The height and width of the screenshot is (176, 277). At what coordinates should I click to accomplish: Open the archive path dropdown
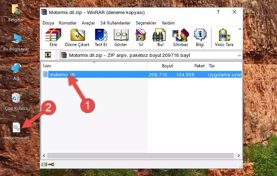point(240,55)
